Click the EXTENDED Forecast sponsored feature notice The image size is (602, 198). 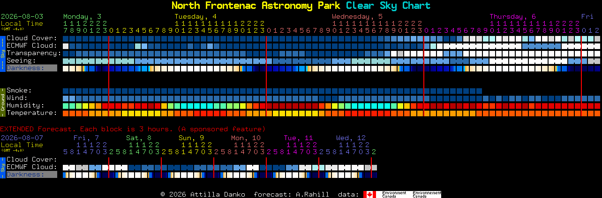[133, 129]
